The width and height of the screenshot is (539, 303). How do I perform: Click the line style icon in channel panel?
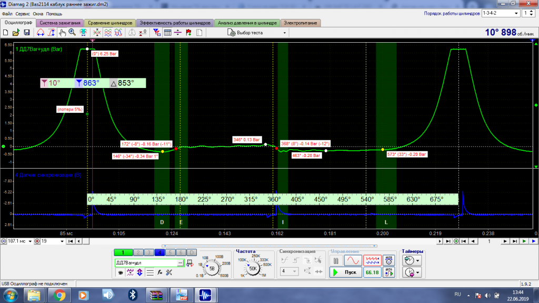(150, 272)
